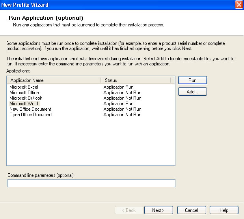Open the Add... application dialog
Screen dimensions: 244x219
pyautogui.click(x=192, y=92)
